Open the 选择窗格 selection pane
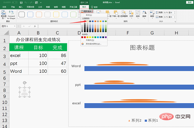 (124, 14)
